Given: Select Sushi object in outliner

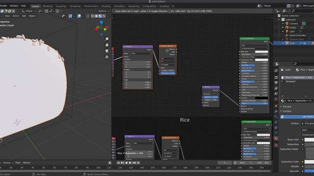Looking at the screenshot, I should click(292, 43).
